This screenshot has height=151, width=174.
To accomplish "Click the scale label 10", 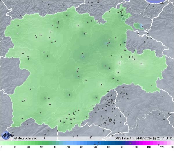I will 15,147.
